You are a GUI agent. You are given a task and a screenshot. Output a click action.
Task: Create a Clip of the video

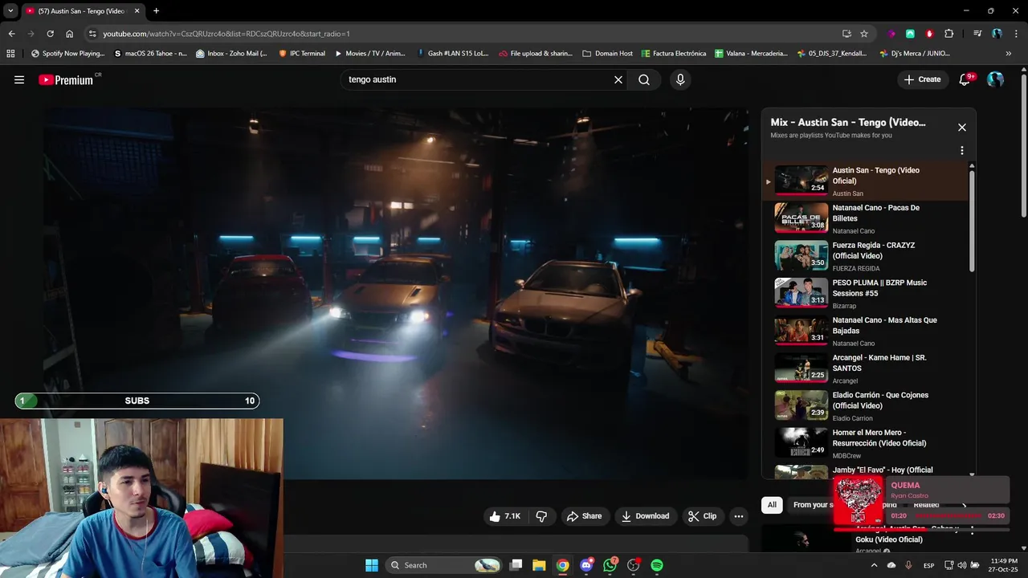702,516
